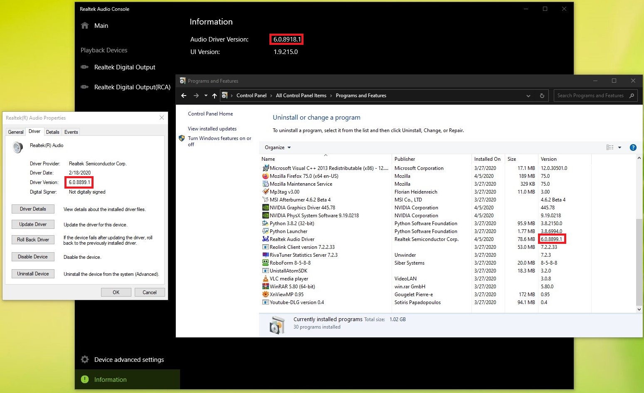Close the Realtek Audio Properties dialog
Image resolution: width=644 pixels, height=393 pixels.
pyautogui.click(x=162, y=118)
